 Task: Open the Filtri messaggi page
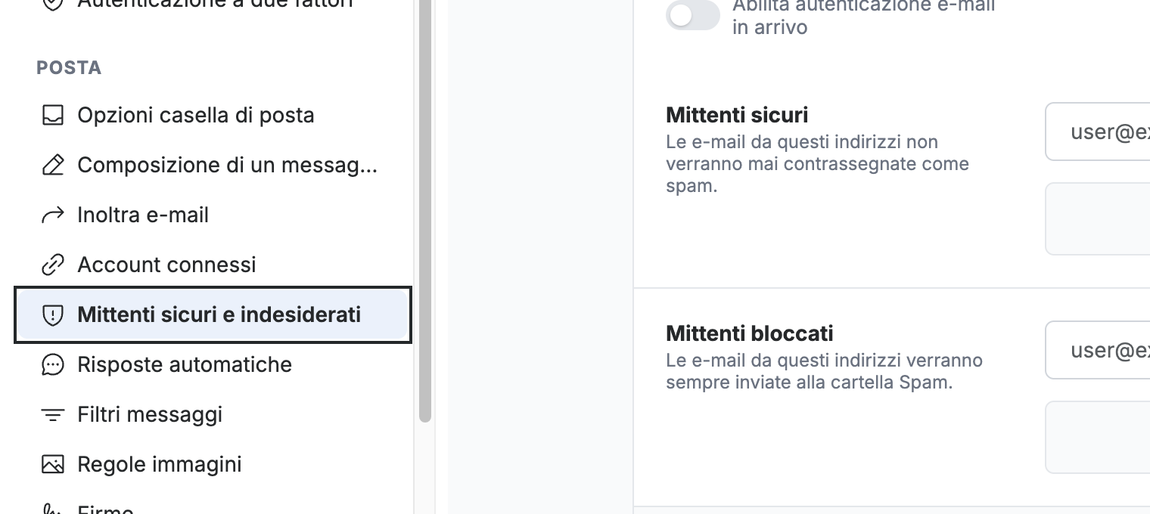pos(213,415)
